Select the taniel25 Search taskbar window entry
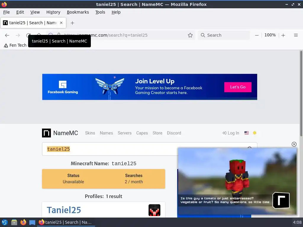The width and height of the screenshot is (303, 227). pos(66,222)
